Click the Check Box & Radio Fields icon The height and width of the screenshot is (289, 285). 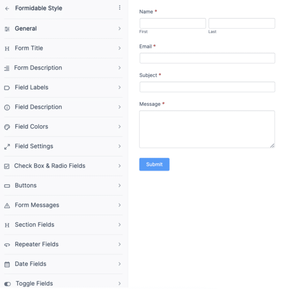tap(7, 166)
